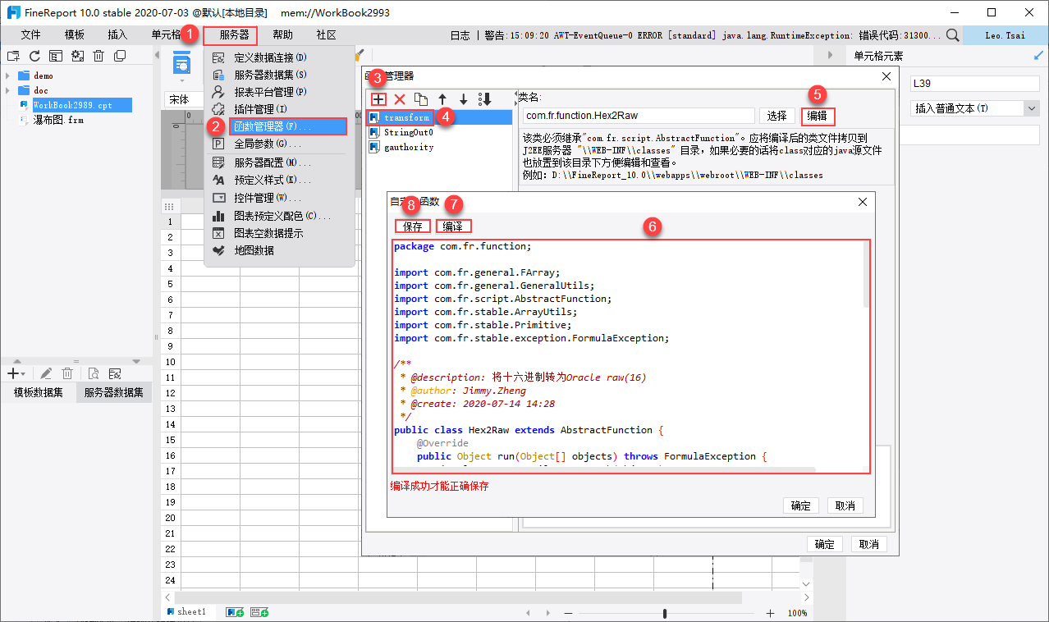
Task: Copy the selected function entry
Action: pyautogui.click(x=421, y=98)
